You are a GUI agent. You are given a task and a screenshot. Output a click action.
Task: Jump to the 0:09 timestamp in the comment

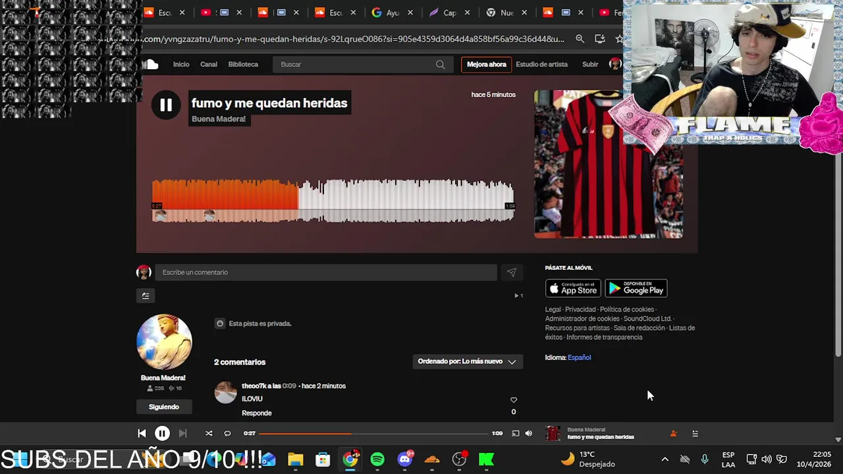[289, 386]
